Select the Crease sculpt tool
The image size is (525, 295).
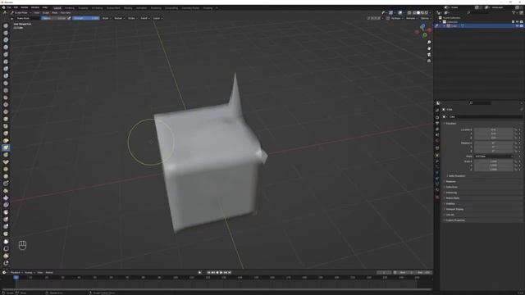6,84
